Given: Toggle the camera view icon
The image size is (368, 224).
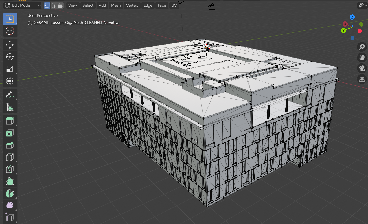Looking at the screenshot, I should 362,68.
